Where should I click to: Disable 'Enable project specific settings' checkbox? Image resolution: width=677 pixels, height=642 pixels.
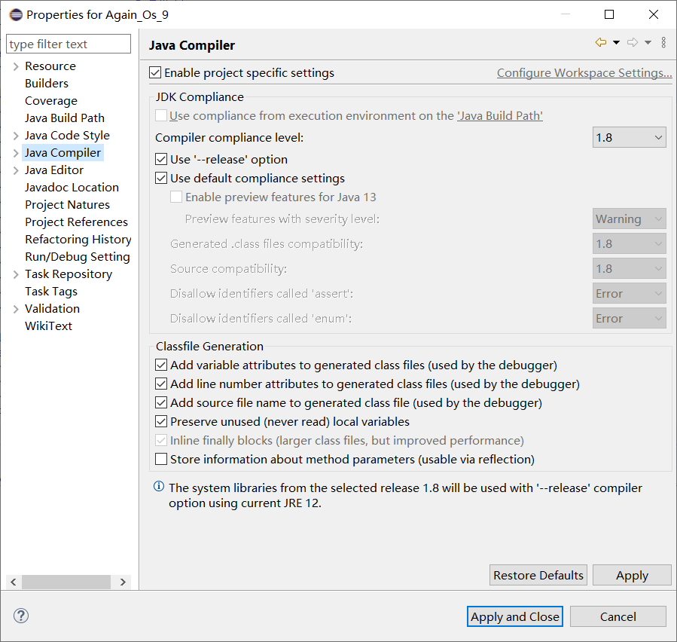(x=156, y=73)
